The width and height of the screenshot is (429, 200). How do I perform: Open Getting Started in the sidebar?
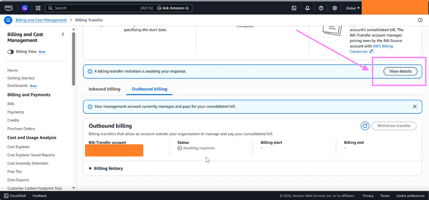[21, 78]
